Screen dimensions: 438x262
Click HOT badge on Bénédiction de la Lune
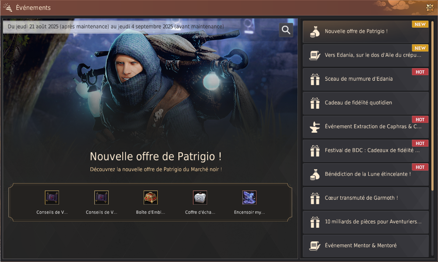(420, 167)
